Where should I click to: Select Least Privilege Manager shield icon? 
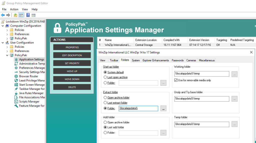(16, 80)
